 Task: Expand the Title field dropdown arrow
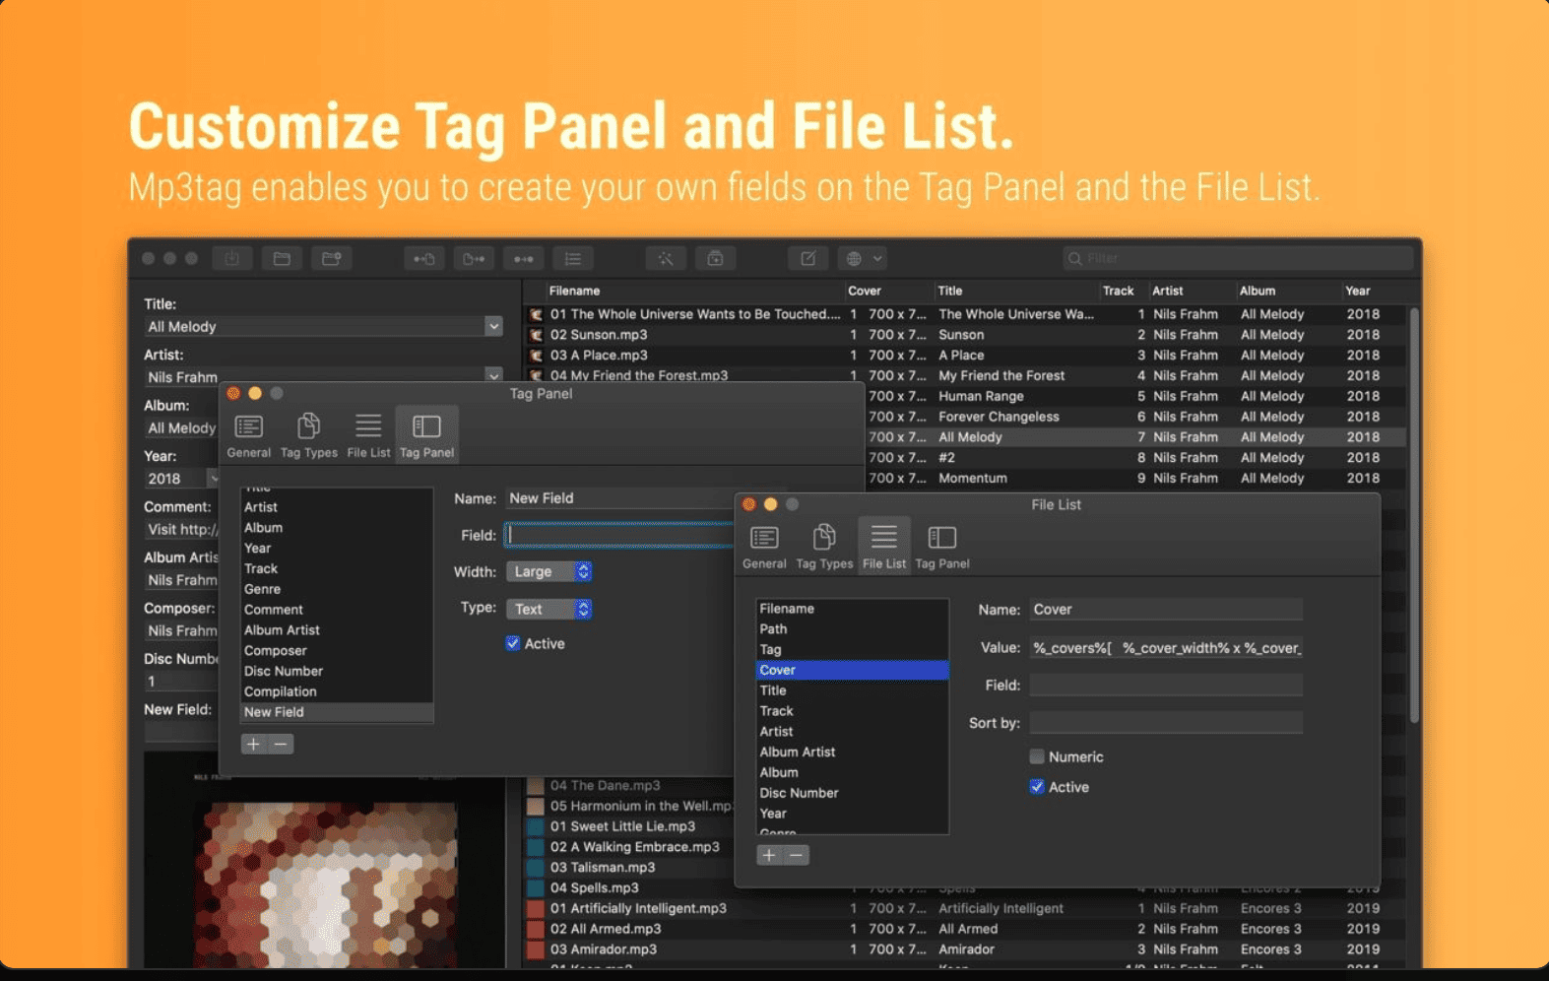tap(493, 326)
